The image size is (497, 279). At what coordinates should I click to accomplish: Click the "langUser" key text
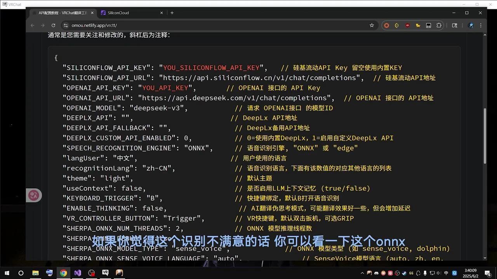[x=83, y=158]
